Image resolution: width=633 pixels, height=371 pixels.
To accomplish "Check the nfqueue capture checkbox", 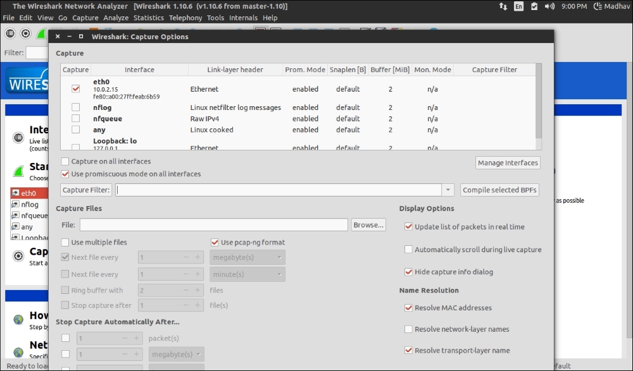I will click(x=75, y=118).
